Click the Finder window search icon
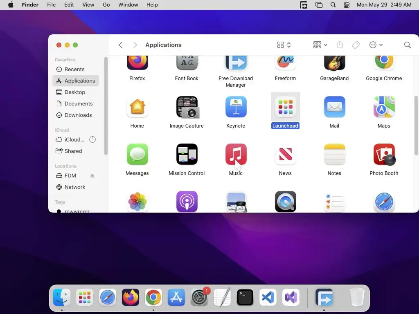 407,45
